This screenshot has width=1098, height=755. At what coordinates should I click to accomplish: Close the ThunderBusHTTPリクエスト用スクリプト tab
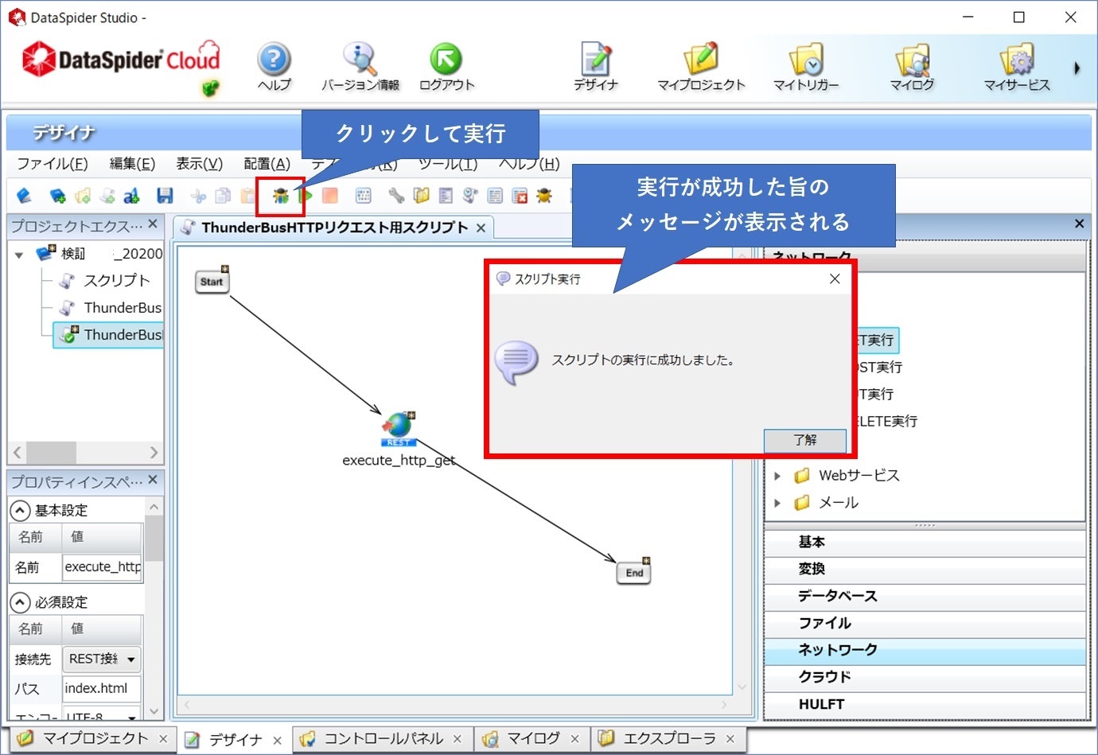tap(481, 228)
